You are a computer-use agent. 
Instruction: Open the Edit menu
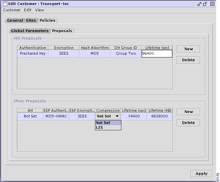pos(28,10)
